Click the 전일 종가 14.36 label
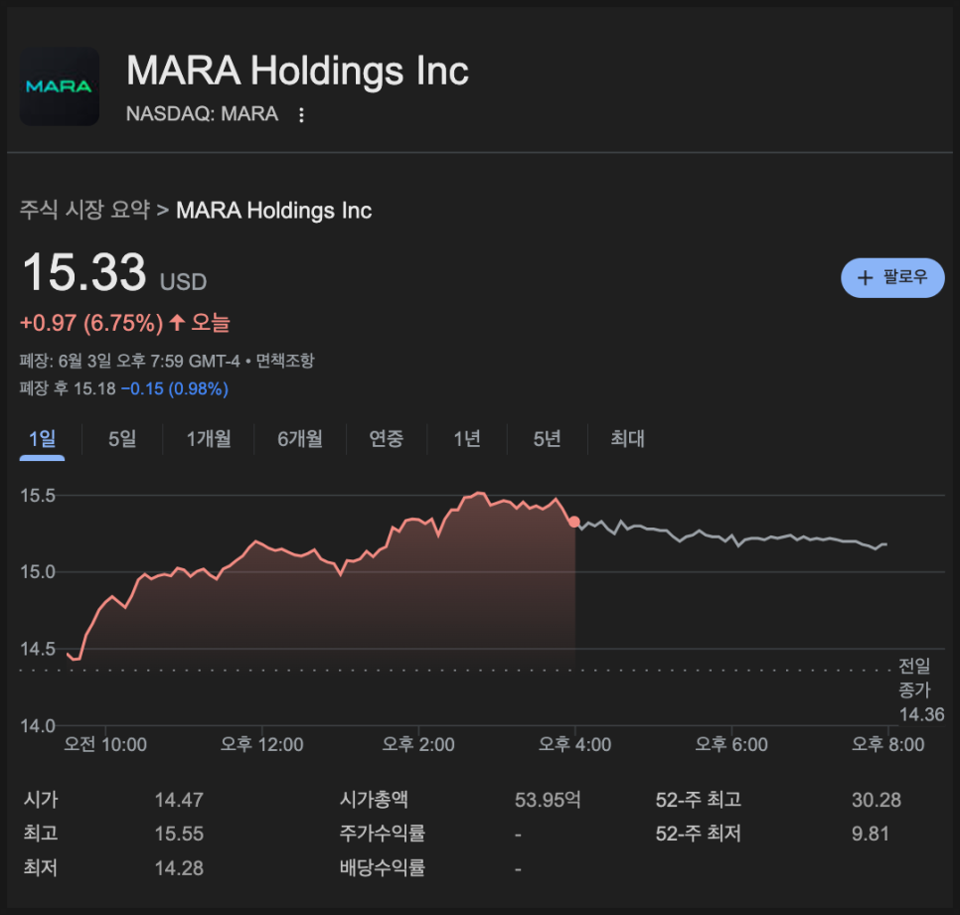 pos(921,689)
